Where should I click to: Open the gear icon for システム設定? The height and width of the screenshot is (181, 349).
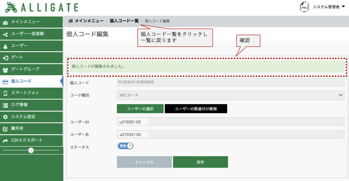click(x=5, y=117)
